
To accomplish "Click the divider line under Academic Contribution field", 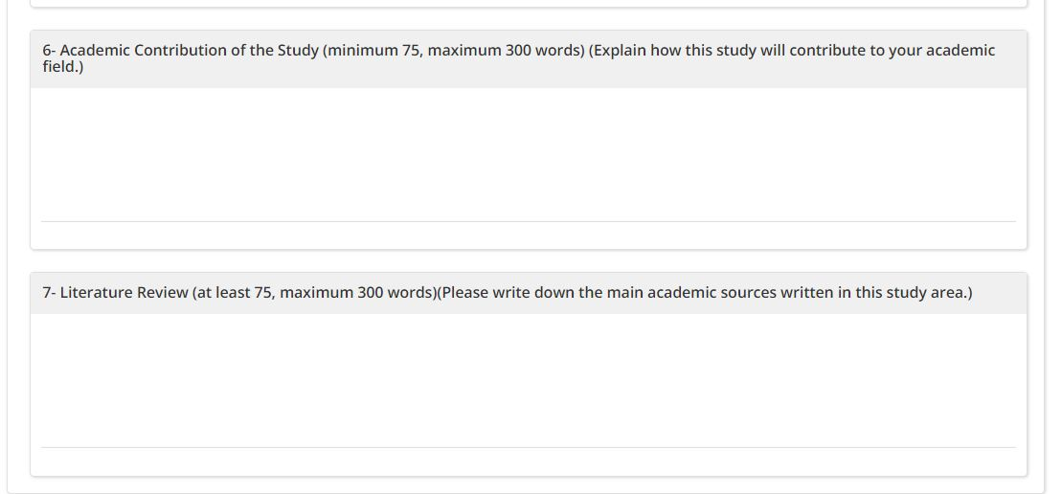I will pyautogui.click(x=529, y=221).
